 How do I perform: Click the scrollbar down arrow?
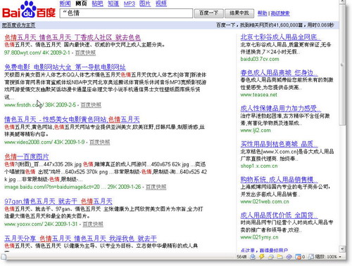[x=342, y=249]
